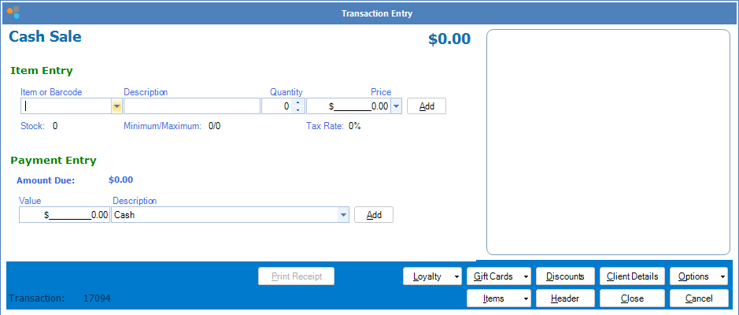Expand the Options menu button
This screenshot has height=315, width=739.
[698, 276]
